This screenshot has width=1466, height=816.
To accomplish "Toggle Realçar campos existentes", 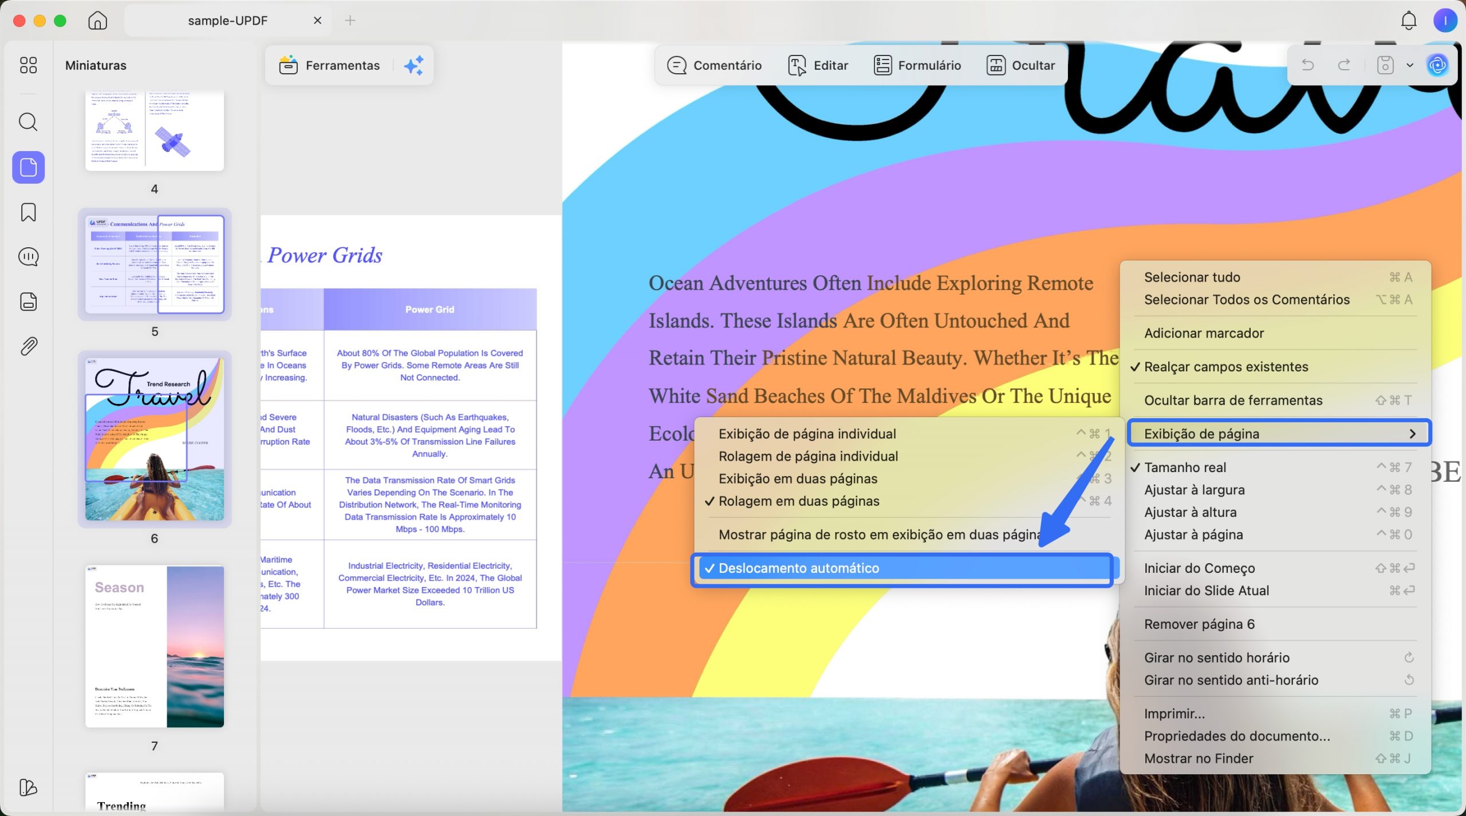I will [1275, 367].
